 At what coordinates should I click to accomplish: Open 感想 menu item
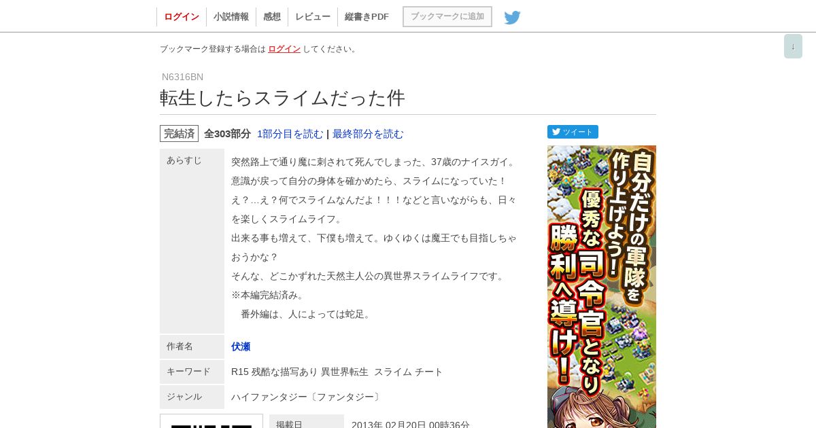[272, 17]
